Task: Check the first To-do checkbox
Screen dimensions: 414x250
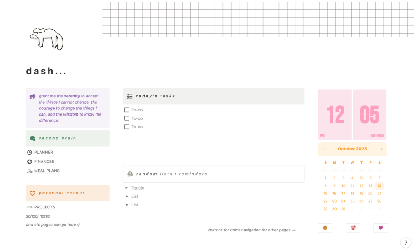Action: 127,110
